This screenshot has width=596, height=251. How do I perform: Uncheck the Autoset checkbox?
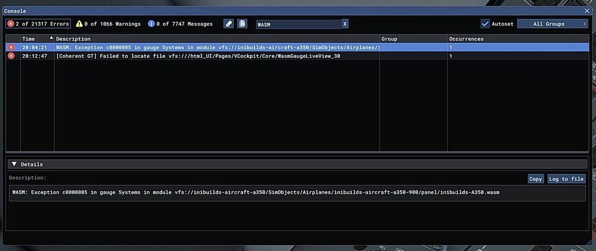pos(485,24)
